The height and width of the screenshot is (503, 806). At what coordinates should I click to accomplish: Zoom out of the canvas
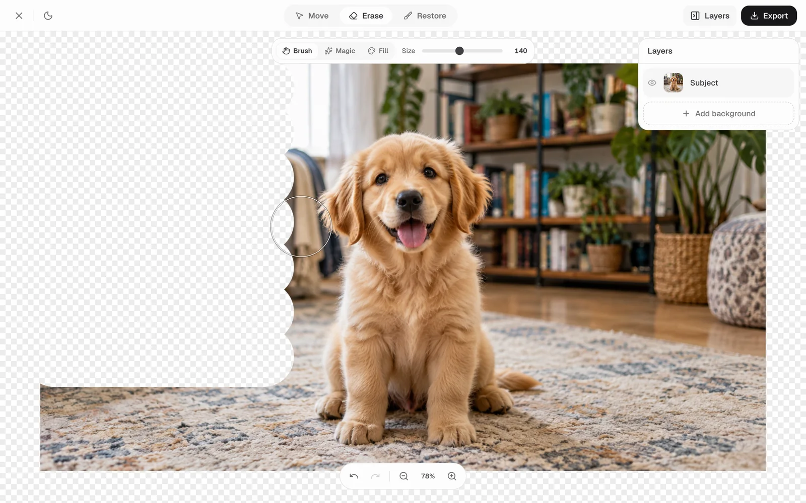click(x=404, y=476)
